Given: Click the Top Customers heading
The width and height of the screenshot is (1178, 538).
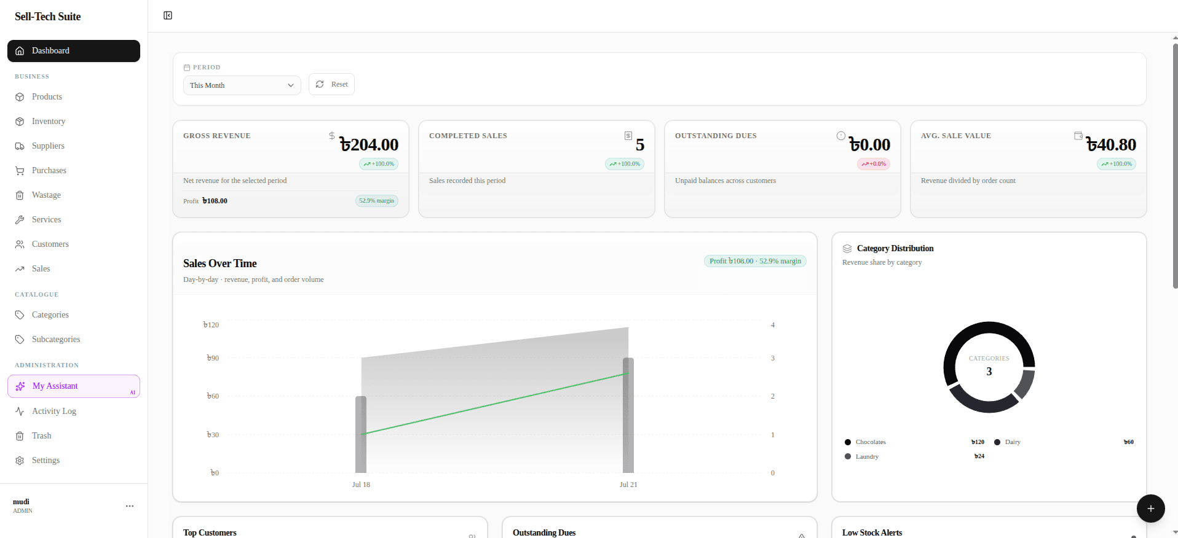Looking at the screenshot, I should 210,532.
